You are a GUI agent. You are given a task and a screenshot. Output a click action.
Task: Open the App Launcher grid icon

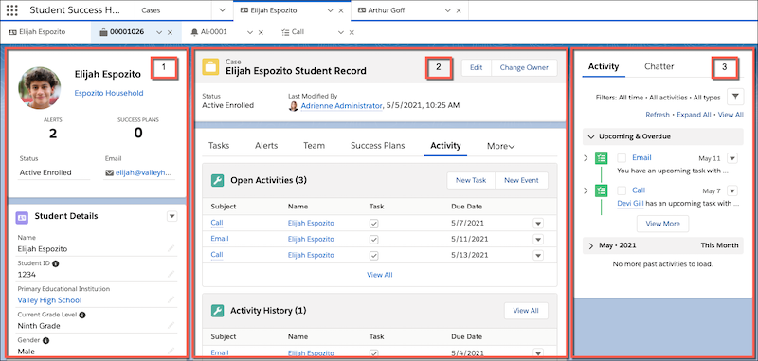pos(11,10)
